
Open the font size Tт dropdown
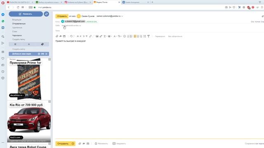click(x=120, y=36)
